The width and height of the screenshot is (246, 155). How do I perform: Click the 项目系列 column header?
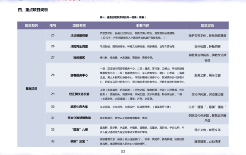pyautogui.click(x=32, y=25)
